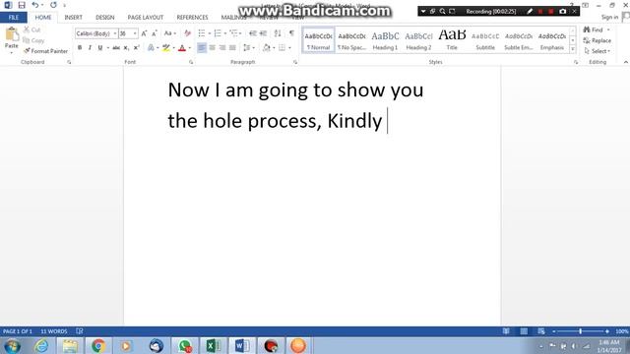
Task: Open Replace in the Editing group
Action: [x=598, y=40]
